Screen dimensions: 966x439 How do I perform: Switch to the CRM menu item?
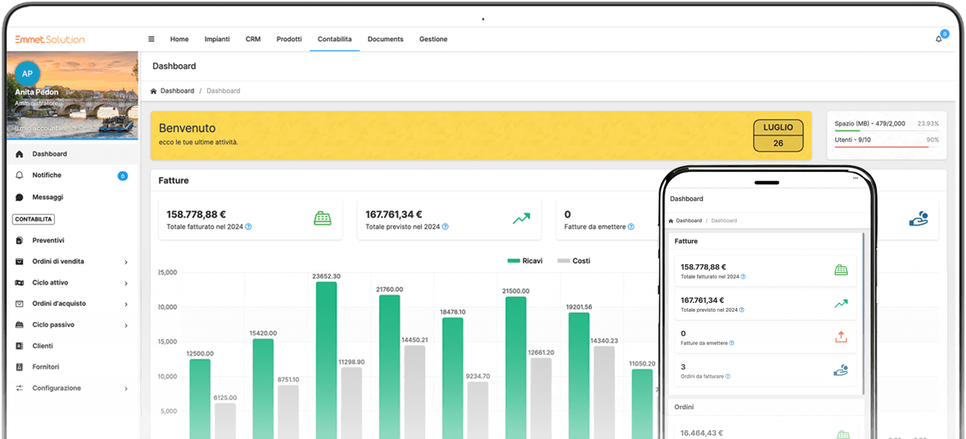tap(253, 40)
